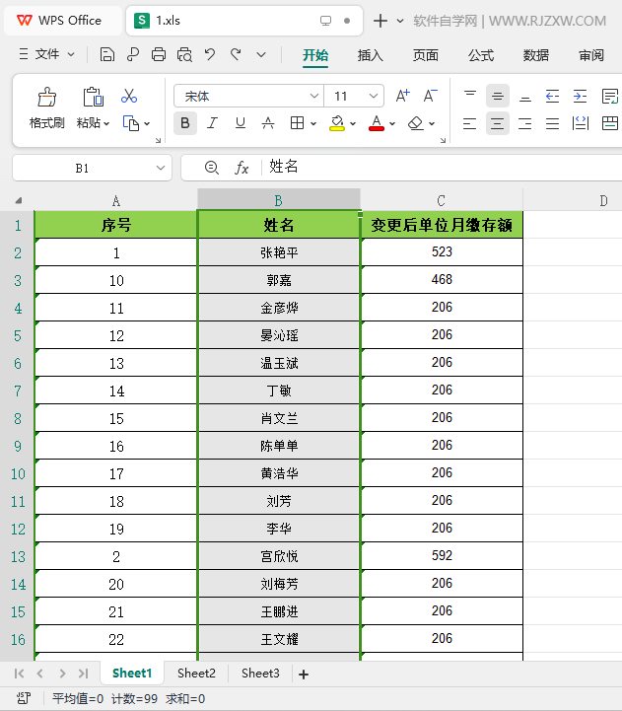
Task: Click the Copy icon
Action: point(130,123)
